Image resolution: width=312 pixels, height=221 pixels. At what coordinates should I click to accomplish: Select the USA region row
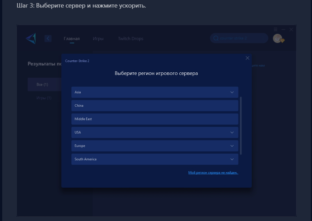(x=155, y=132)
